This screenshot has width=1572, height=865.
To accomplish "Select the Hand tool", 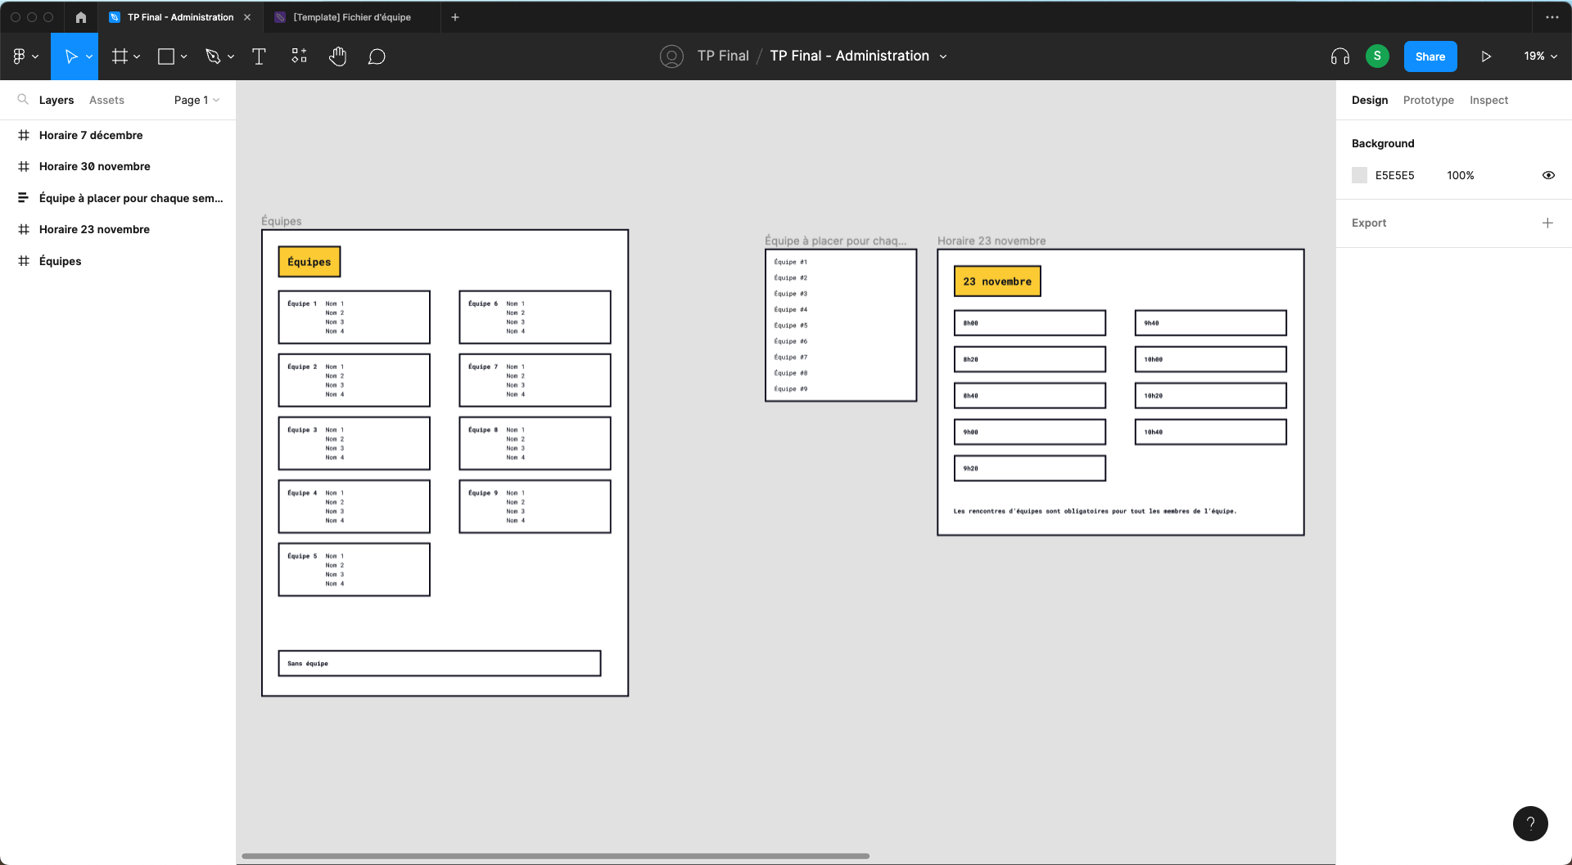I will coord(337,56).
